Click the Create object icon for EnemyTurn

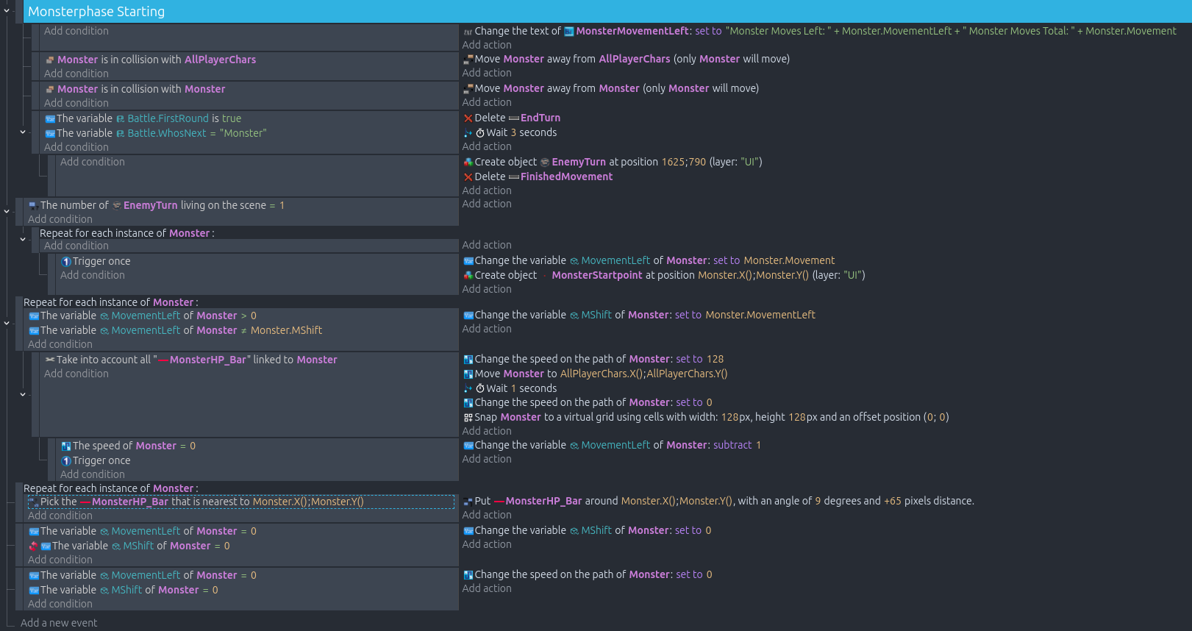coord(468,163)
